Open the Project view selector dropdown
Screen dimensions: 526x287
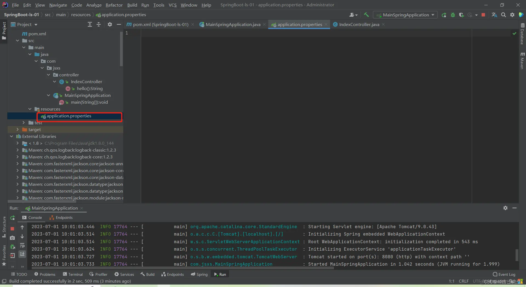click(x=24, y=25)
